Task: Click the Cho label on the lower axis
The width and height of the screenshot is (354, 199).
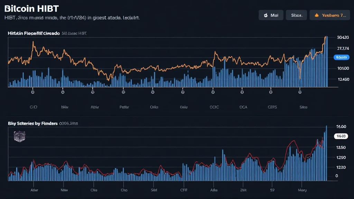Action: coord(124,190)
